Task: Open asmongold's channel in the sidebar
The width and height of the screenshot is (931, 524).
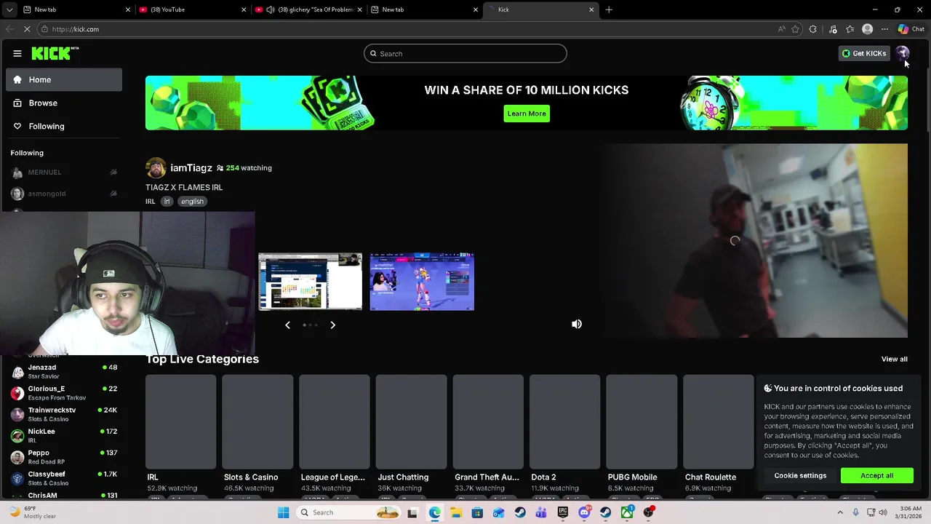Action: (x=64, y=194)
